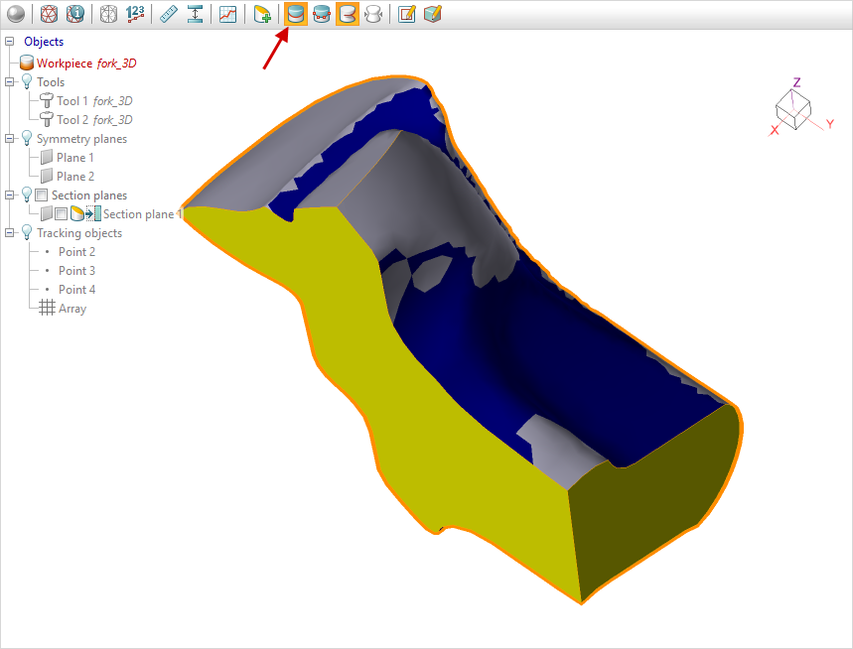The image size is (853, 649).
Task: Click the XYZ orientation cube
Action: pyautogui.click(x=793, y=108)
